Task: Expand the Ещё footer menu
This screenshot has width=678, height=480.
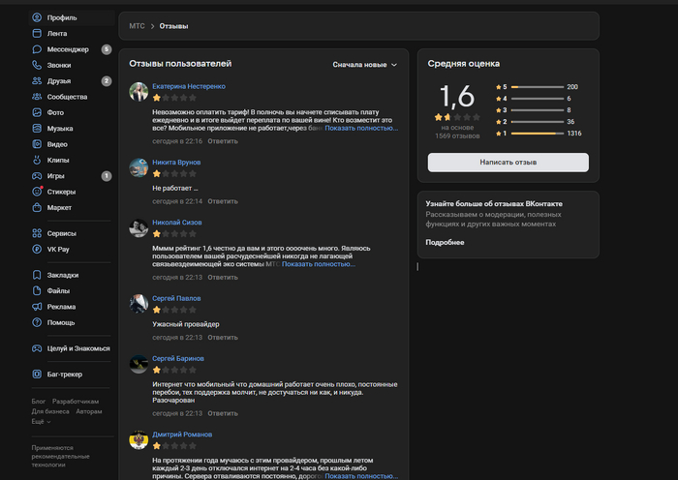Action: tap(41, 421)
